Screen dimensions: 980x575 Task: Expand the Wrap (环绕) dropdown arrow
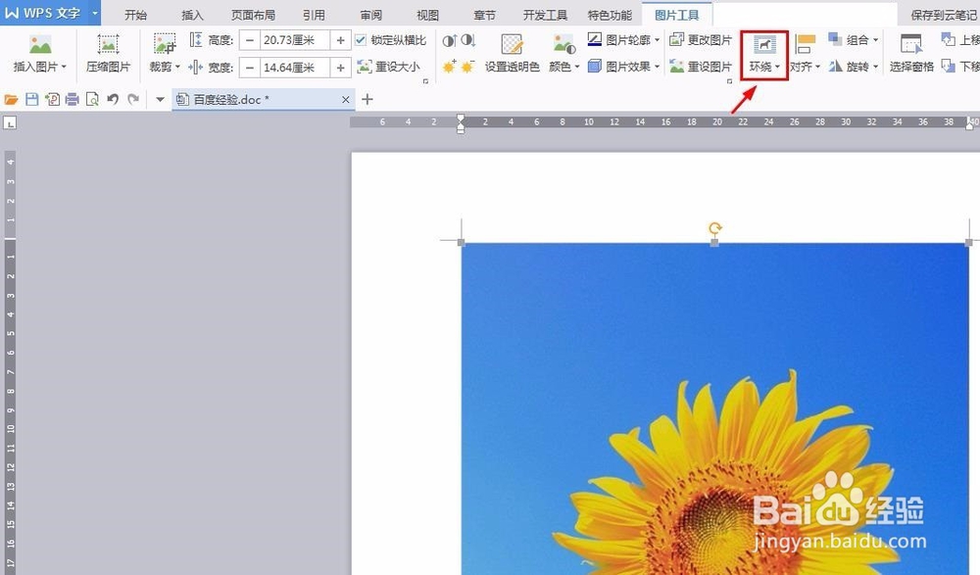point(777,67)
